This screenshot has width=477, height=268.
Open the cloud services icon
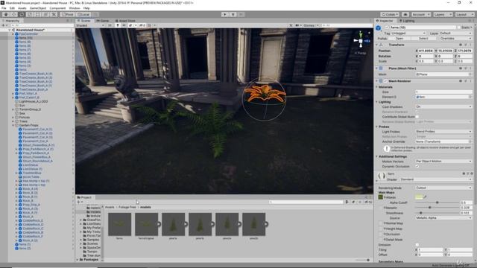click(405, 14)
